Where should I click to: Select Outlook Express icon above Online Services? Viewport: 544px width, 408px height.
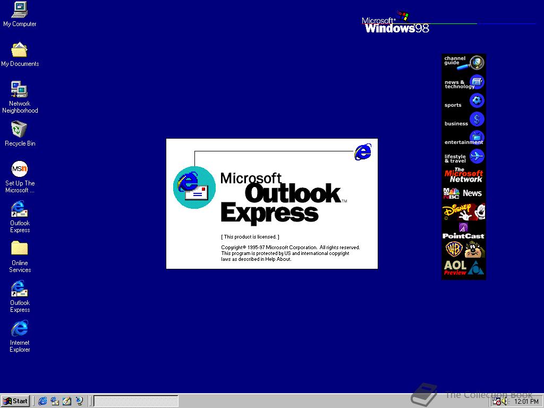click(x=20, y=217)
